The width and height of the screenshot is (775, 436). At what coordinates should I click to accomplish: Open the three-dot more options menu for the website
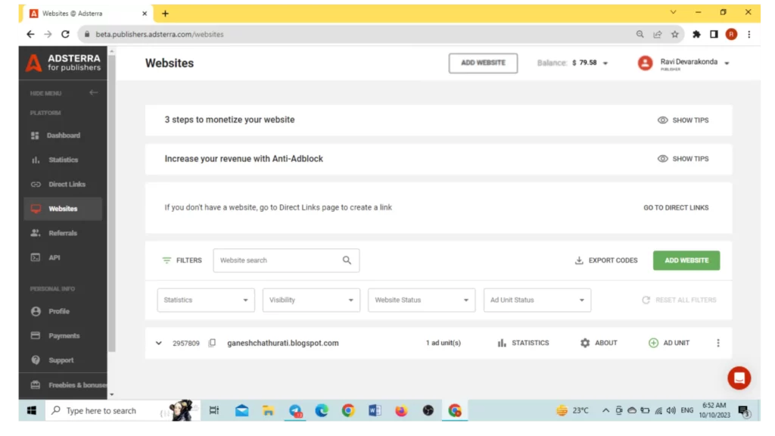point(718,343)
